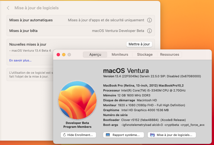
Task: Click the refresh icon on Hide Enrollment button
Action: (64, 135)
